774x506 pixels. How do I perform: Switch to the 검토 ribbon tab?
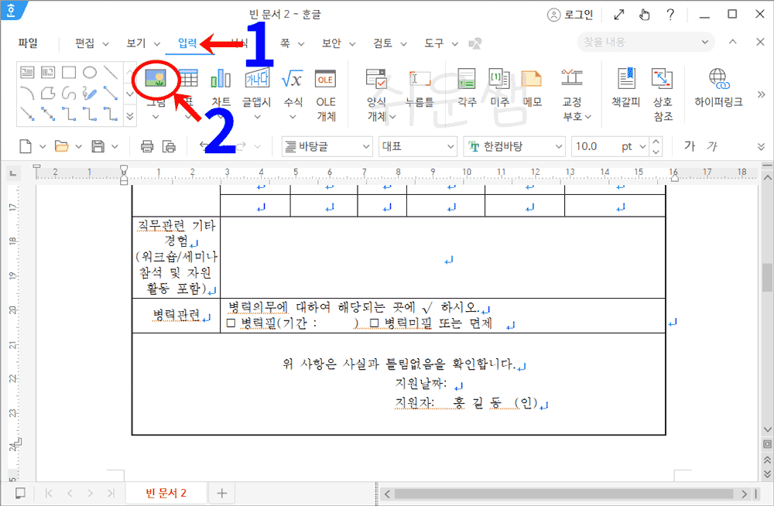(x=382, y=43)
